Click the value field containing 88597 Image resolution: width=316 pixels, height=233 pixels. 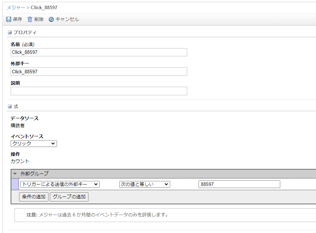(239, 184)
